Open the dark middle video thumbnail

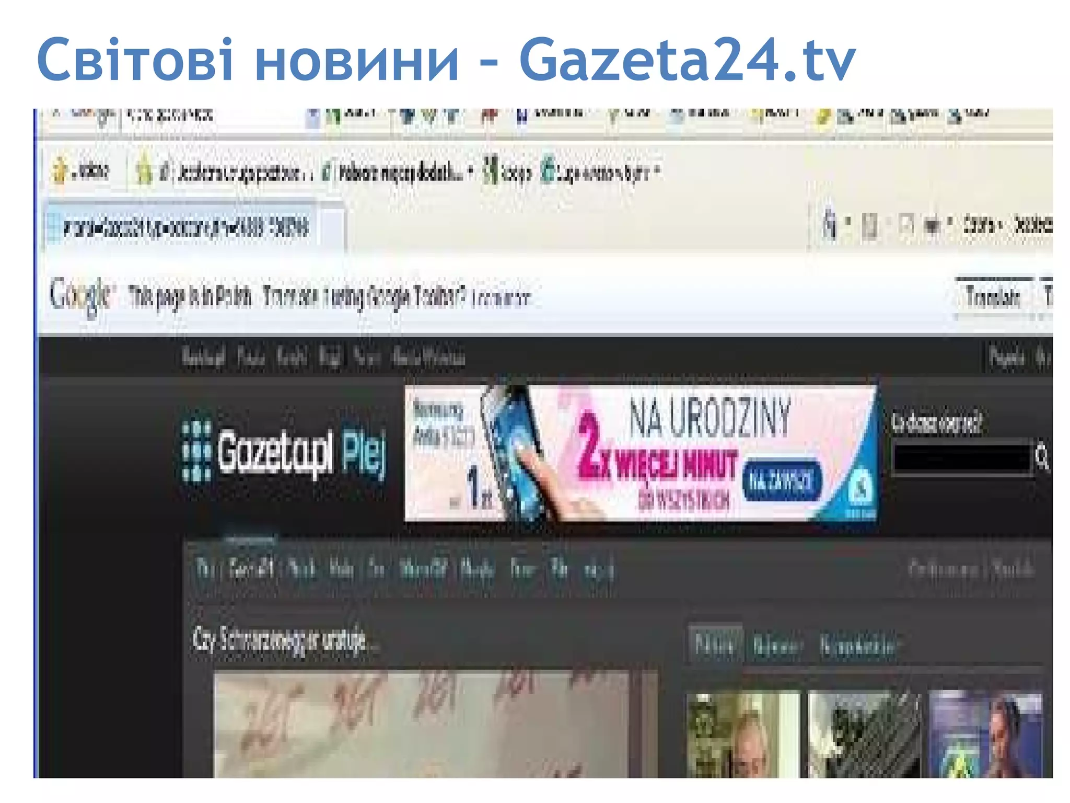[865, 735]
